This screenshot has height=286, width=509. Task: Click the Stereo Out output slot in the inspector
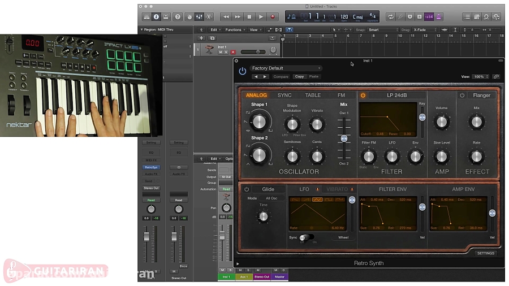point(151,188)
